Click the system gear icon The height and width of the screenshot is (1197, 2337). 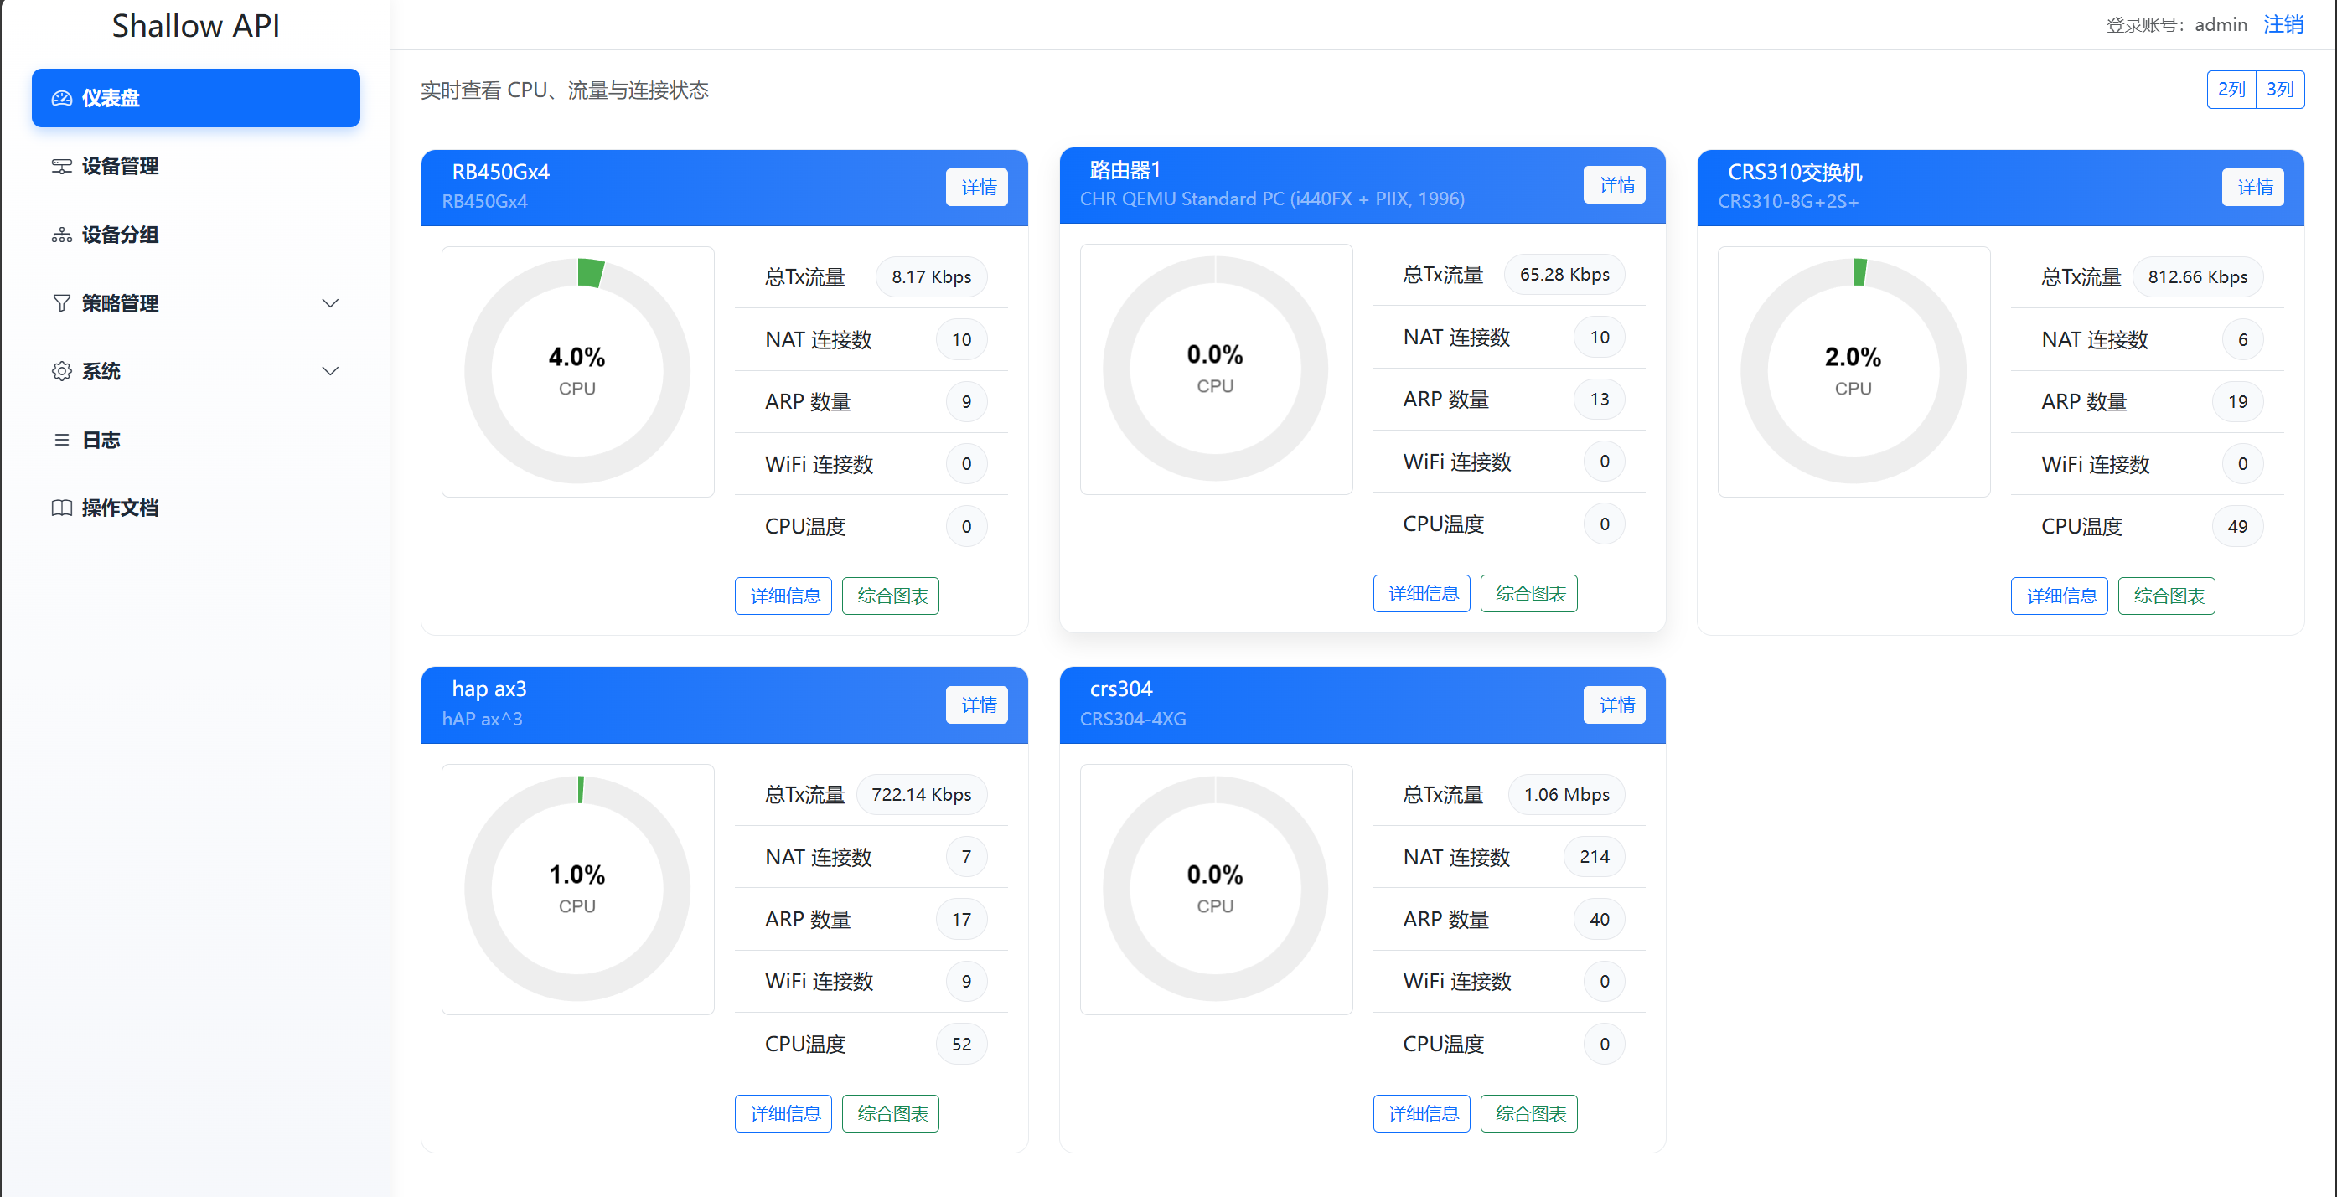tap(62, 371)
